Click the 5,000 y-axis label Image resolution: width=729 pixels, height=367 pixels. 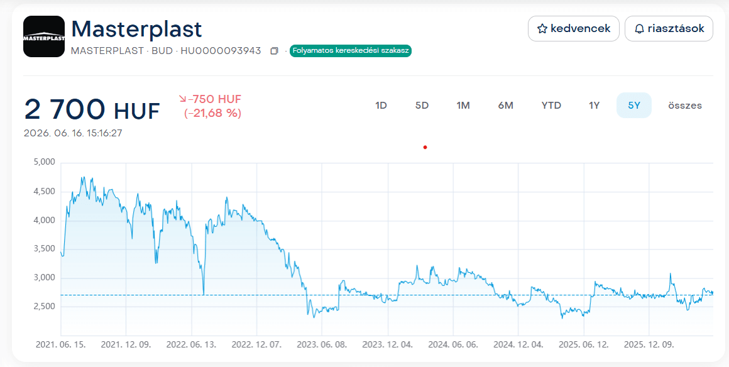(x=44, y=162)
